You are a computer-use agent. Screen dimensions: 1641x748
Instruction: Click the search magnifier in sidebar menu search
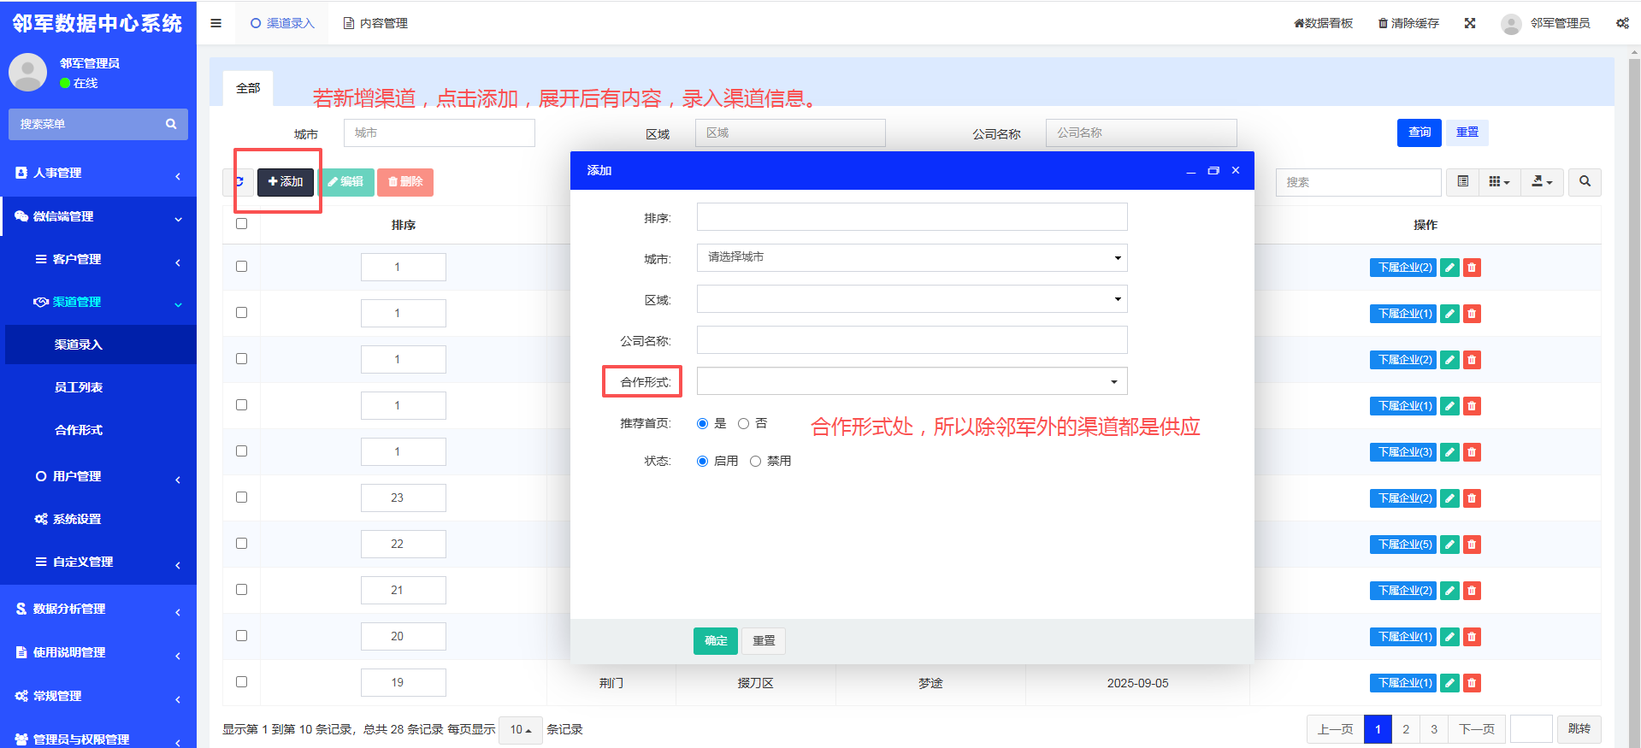coord(171,124)
